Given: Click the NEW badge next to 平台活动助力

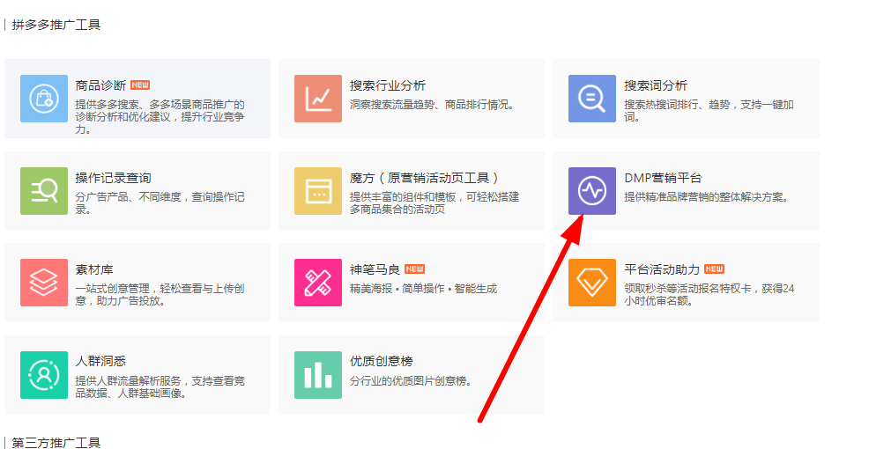Looking at the screenshot, I should [x=715, y=269].
